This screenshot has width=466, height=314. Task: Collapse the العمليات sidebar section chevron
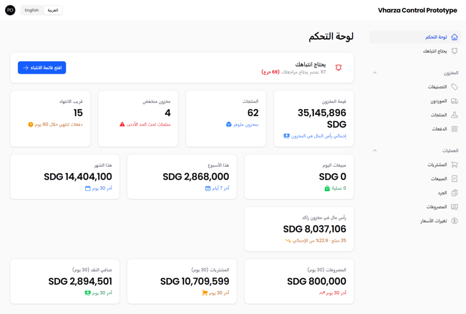[x=375, y=150]
